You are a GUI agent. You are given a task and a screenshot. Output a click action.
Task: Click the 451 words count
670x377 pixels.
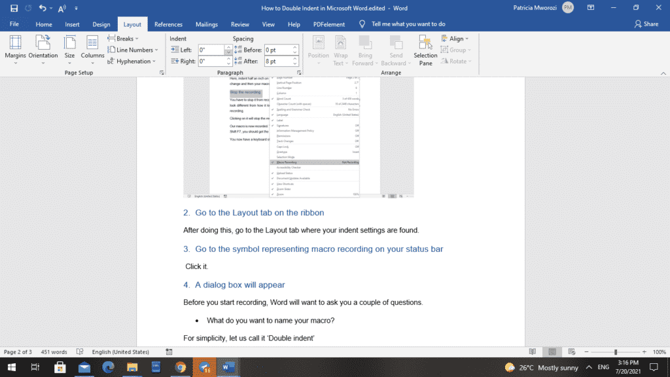pos(54,351)
